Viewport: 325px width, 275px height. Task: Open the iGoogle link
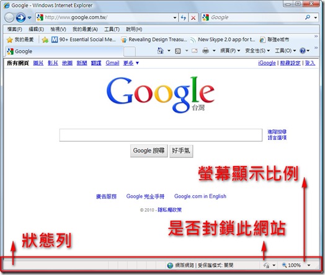(x=267, y=63)
